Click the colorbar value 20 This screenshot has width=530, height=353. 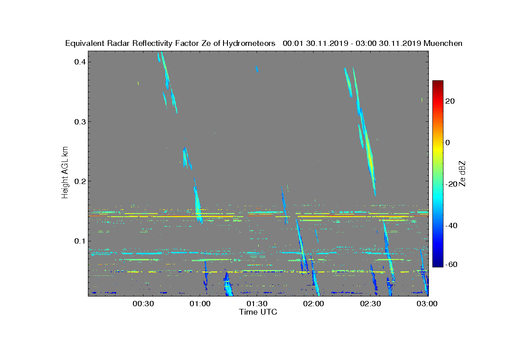click(450, 101)
